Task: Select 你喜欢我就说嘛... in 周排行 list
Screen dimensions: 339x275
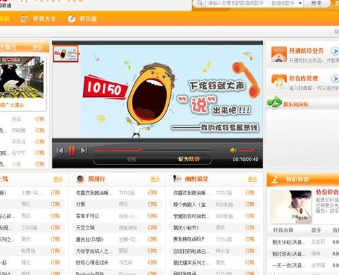Action: pos(94,193)
